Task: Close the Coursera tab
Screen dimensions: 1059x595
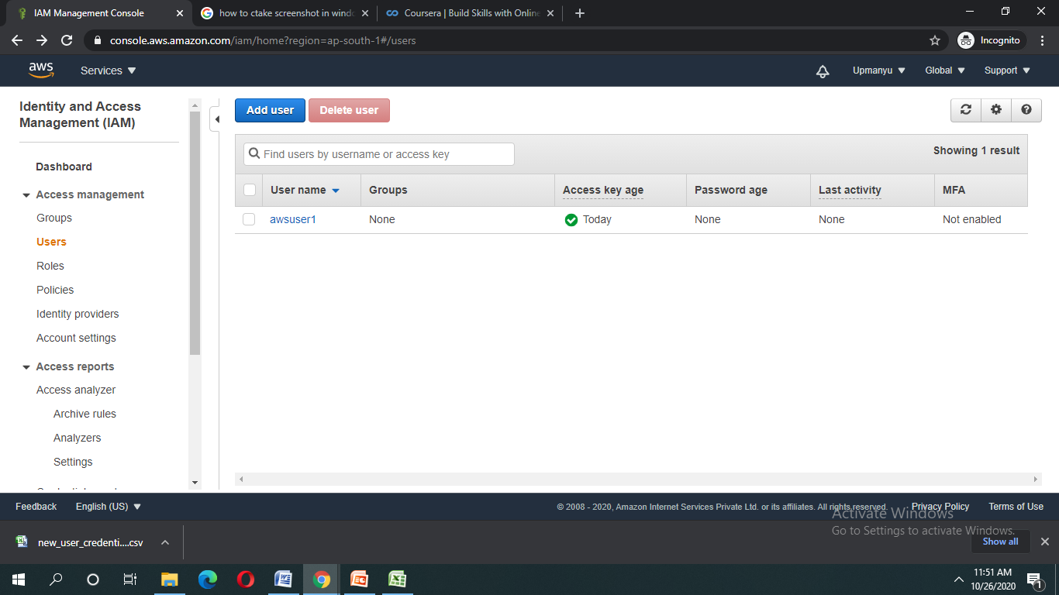Action: click(x=550, y=13)
